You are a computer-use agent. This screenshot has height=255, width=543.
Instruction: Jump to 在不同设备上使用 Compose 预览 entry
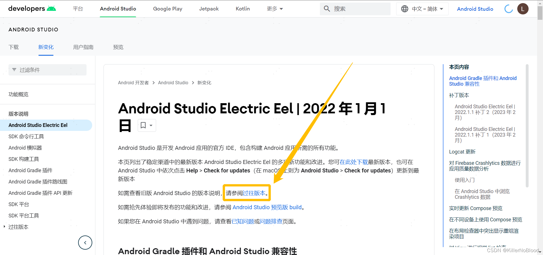(486, 220)
